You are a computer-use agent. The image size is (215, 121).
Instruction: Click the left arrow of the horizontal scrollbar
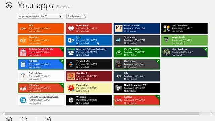(3, 113)
